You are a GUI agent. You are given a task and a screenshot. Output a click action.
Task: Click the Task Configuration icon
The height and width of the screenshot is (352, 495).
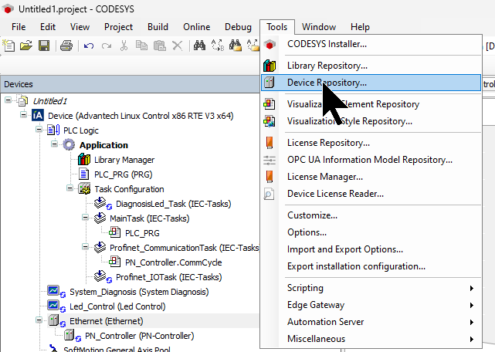pos(84,189)
